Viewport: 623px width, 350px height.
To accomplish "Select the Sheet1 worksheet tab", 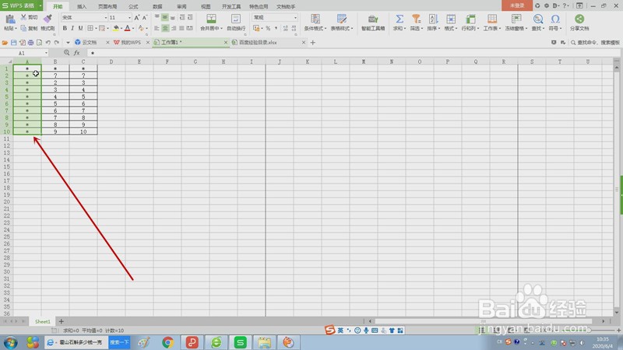I will 43,321.
